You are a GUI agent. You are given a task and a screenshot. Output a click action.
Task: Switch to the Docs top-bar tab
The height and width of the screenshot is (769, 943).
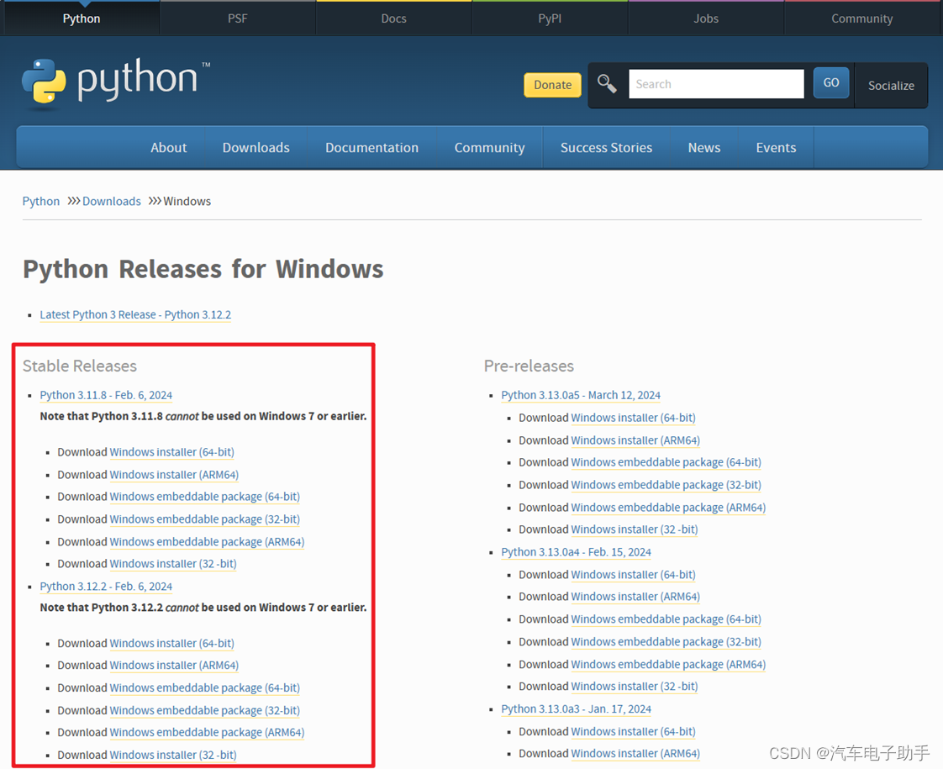click(394, 18)
